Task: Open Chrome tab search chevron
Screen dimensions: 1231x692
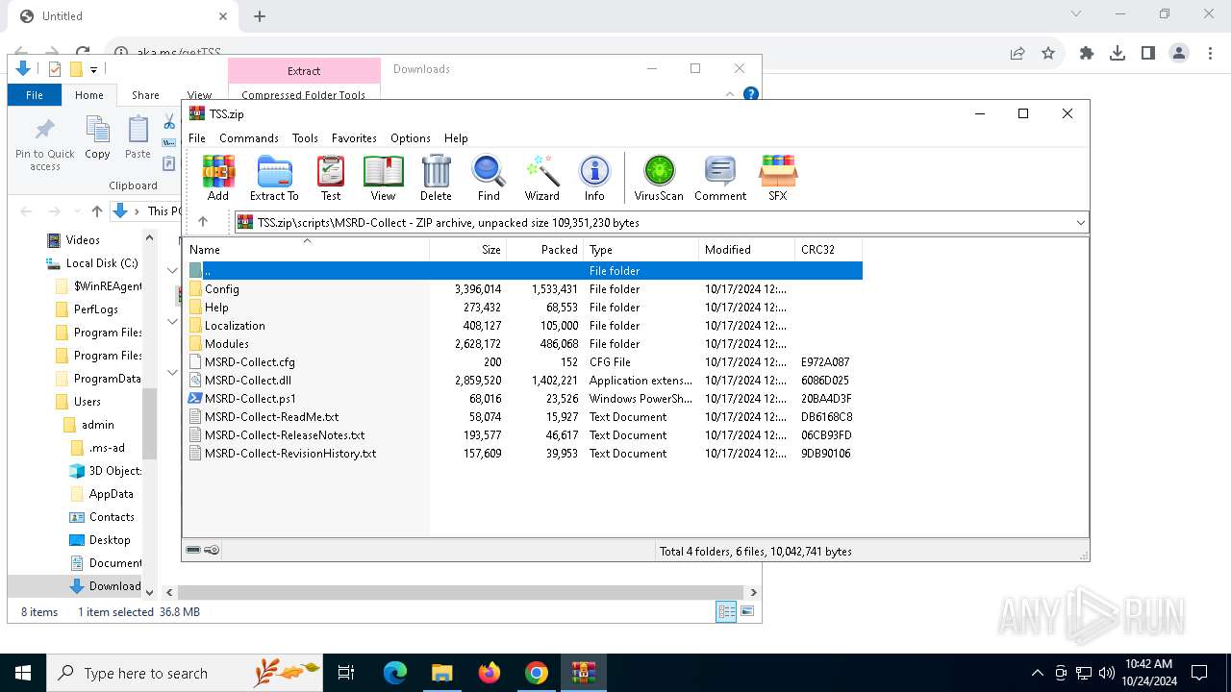Action: click(1076, 13)
